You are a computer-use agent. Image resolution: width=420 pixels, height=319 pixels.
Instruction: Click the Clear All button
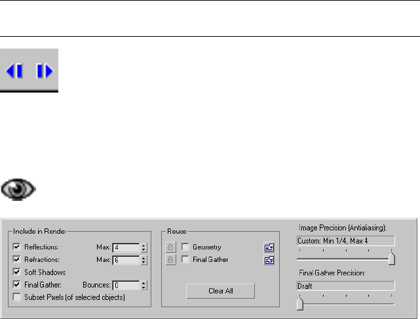(x=220, y=291)
